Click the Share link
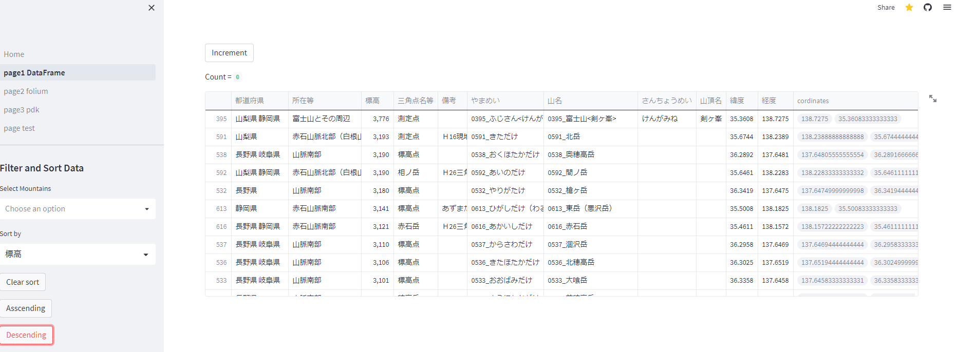The height and width of the screenshot is (352, 957). click(x=886, y=7)
